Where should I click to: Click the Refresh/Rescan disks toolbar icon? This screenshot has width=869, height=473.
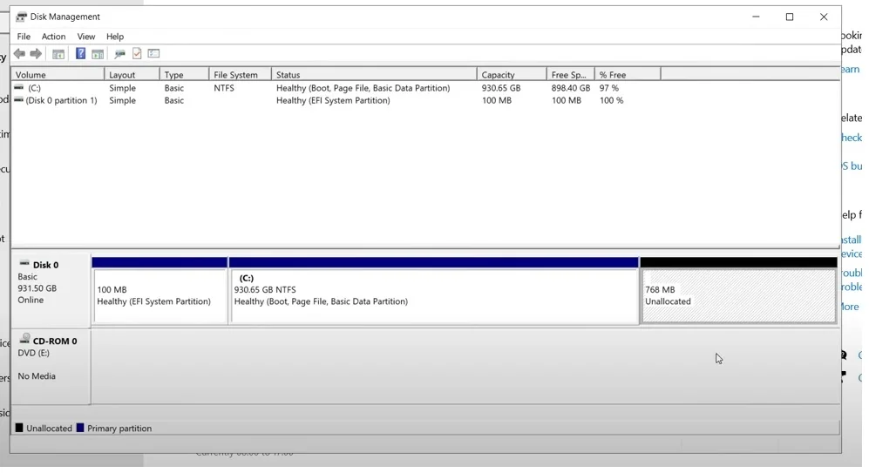click(x=119, y=54)
